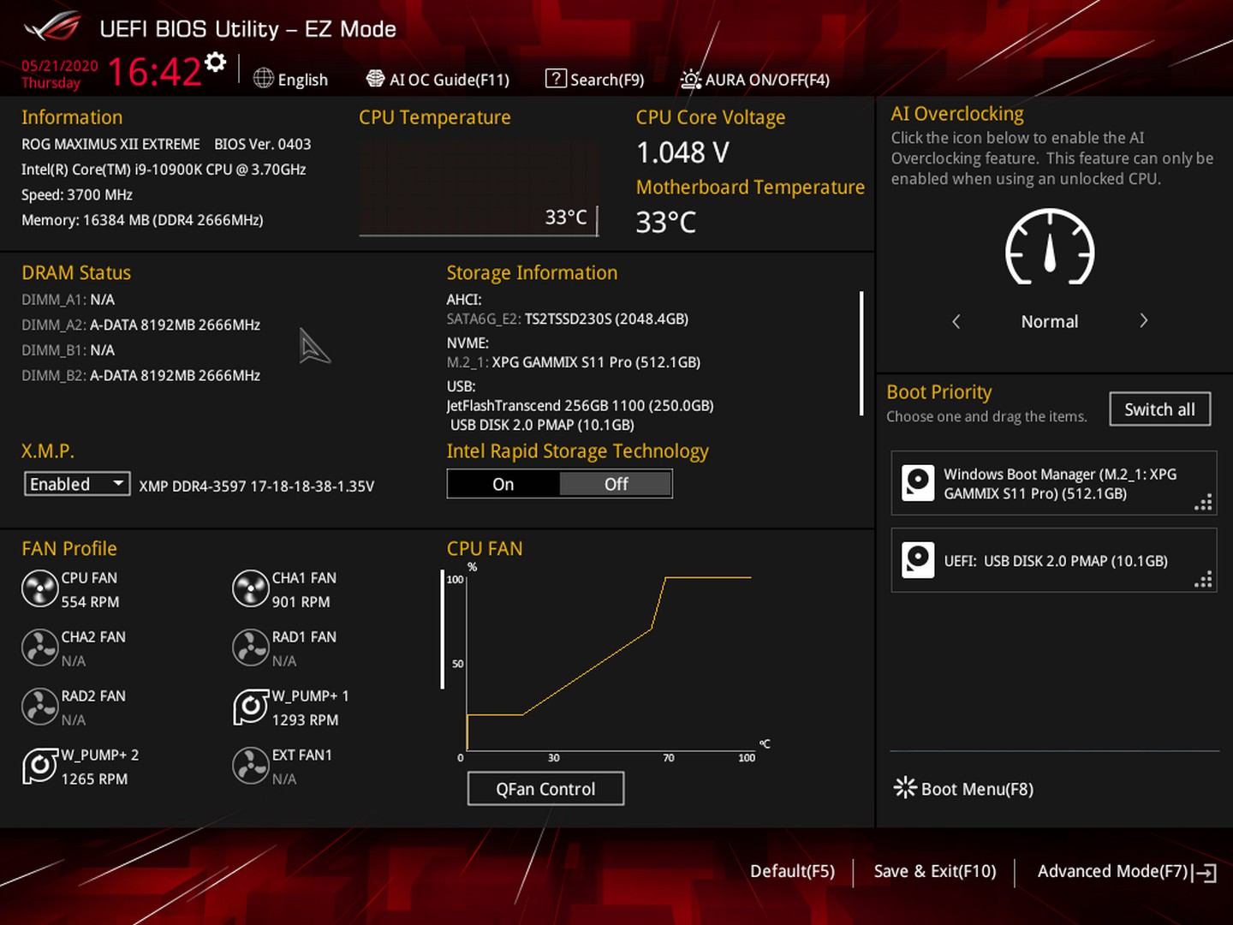
Task: Click the 1293 RPM pump speed
Action: (306, 720)
